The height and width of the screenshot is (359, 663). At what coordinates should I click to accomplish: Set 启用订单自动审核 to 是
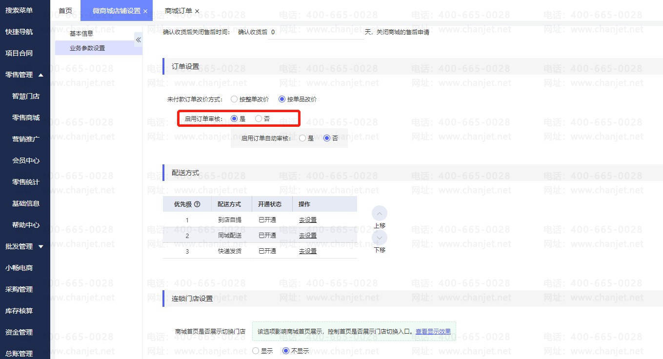point(302,138)
